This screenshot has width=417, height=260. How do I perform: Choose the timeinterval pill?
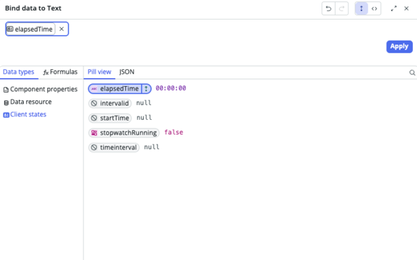pos(114,147)
